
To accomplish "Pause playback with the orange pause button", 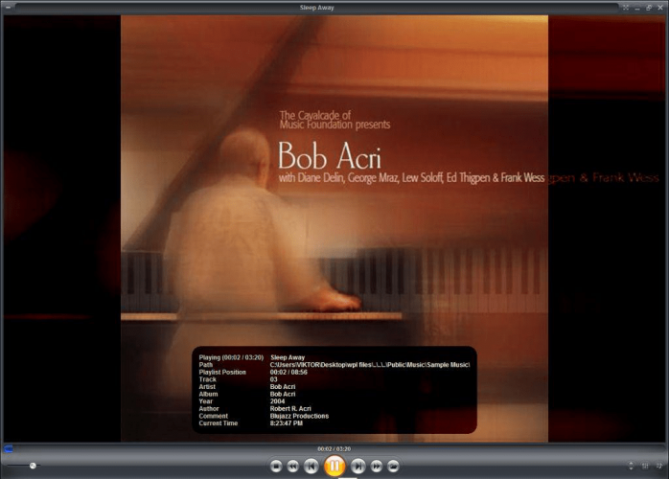I will [334, 466].
